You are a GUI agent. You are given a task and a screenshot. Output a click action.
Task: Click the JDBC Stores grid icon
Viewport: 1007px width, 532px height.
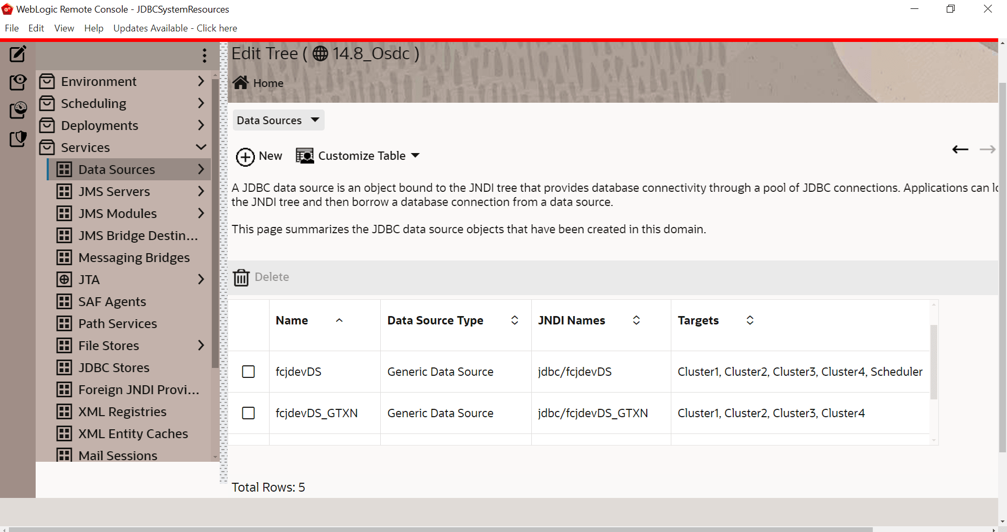[64, 367]
